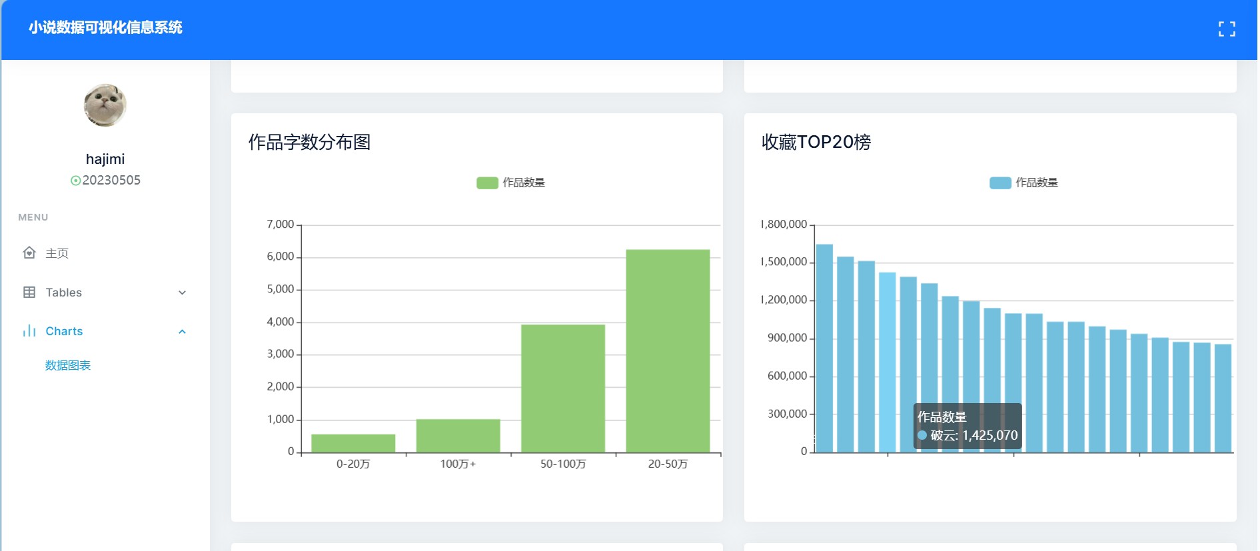The image size is (1260, 551).
Task: Open the 主页 menu item
Action: click(57, 253)
